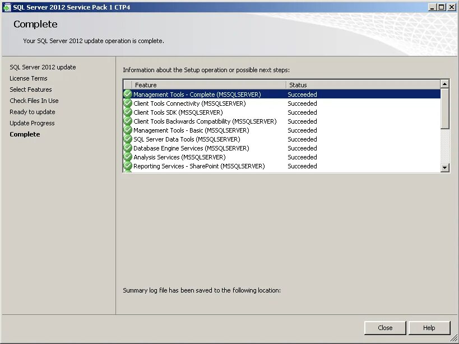Click the Ready to update step
The image size is (459, 344).
pos(32,112)
